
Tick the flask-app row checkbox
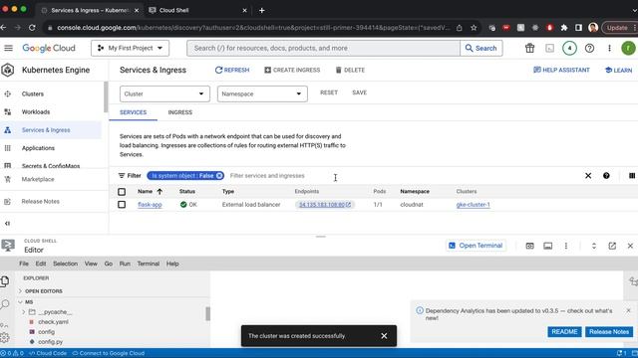click(x=122, y=205)
